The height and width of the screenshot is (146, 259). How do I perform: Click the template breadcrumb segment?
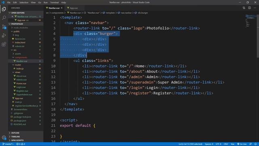pyautogui.click(x=110, y=13)
